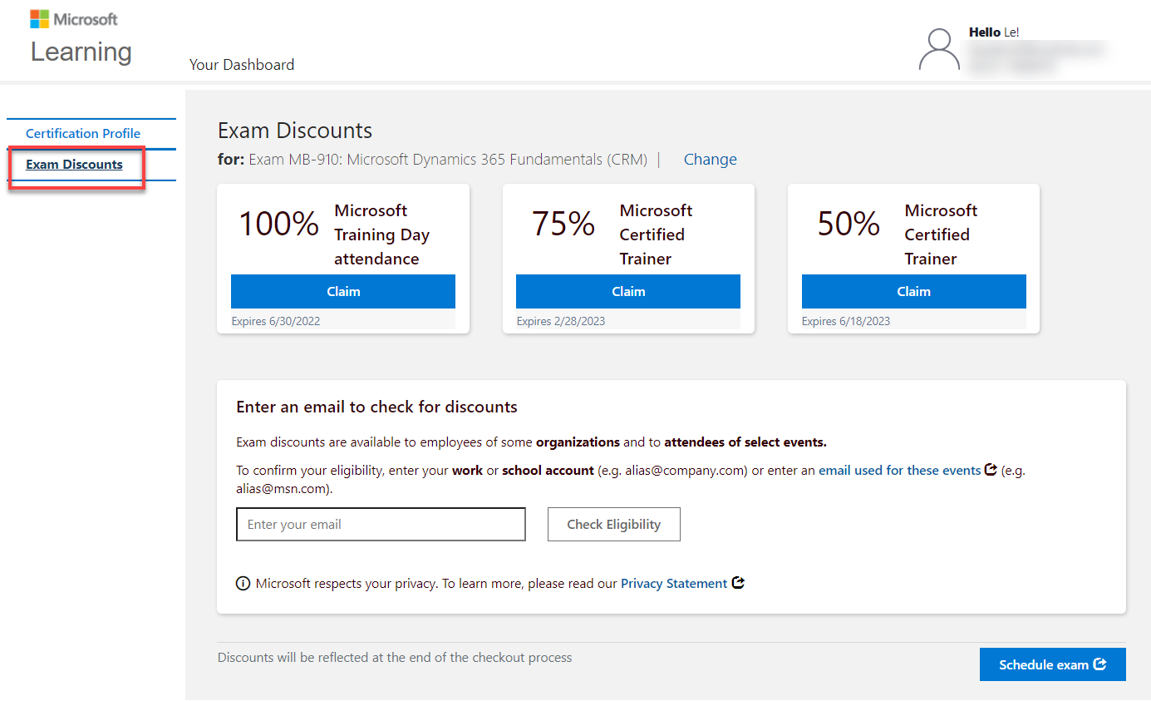Claim the 75% Certified Trainer discount
The height and width of the screenshot is (701, 1151).
[x=627, y=291]
